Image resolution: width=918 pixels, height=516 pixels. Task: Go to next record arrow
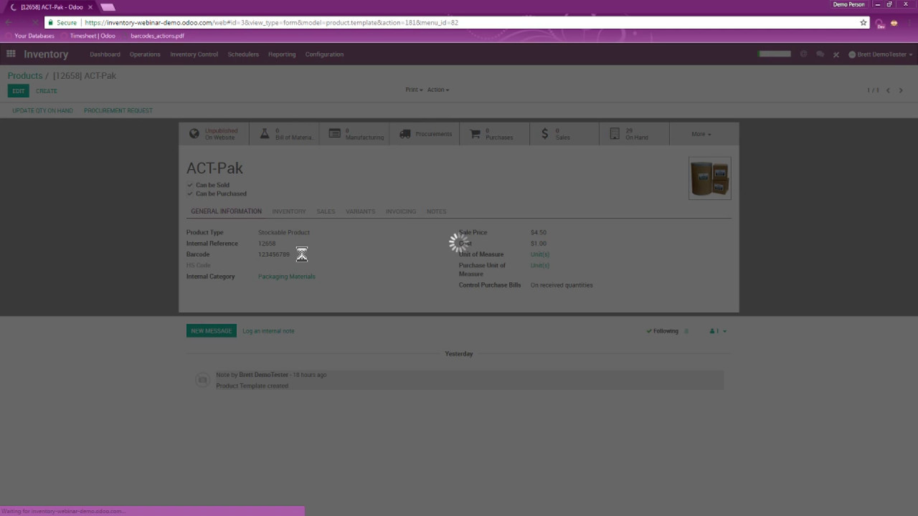(x=901, y=90)
